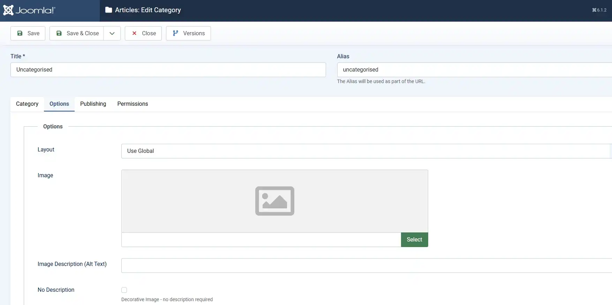Image resolution: width=612 pixels, height=305 pixels.
Task: Click the image path text field
Action: coord(261,240)
